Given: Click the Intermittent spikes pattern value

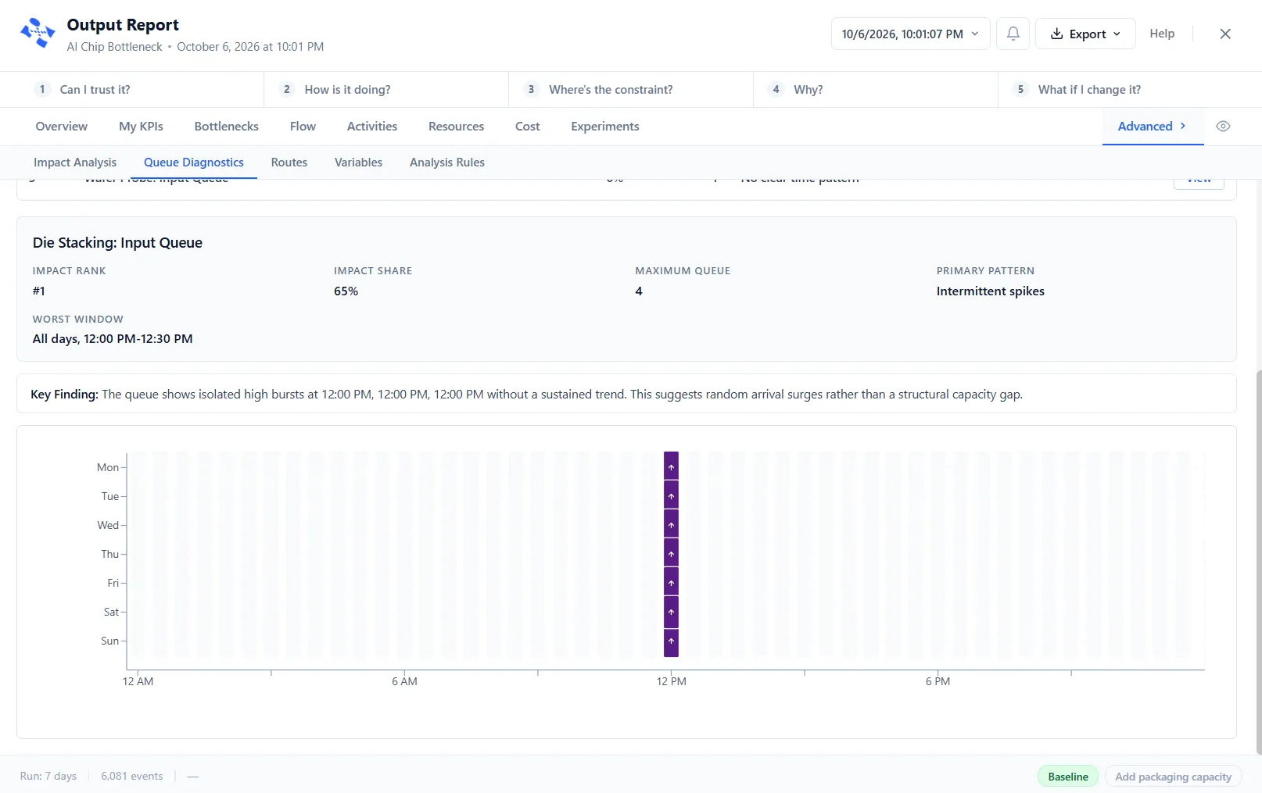Looking at the screenshot, I should pyautogui.click(x=990, y=291).
